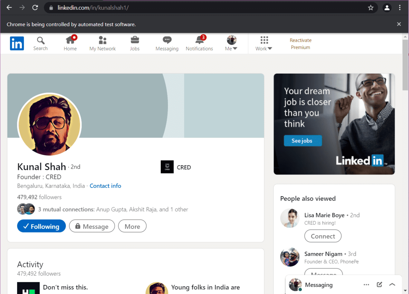409x294 pixels.
Task: Click the 479,492 followers count under name
Action: [39, 197]
